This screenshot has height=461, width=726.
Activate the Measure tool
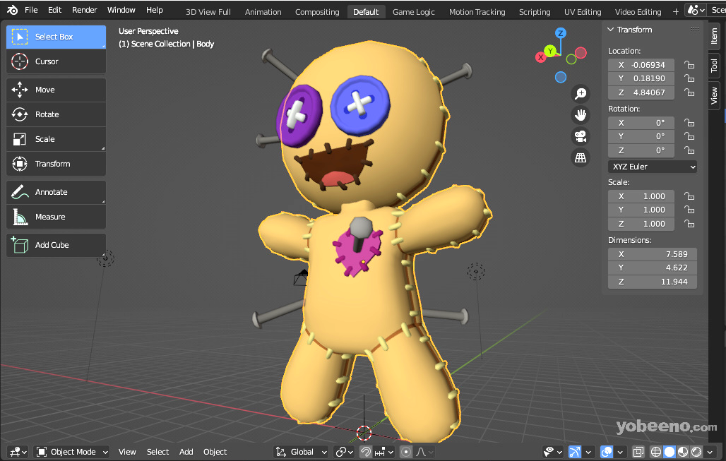56,217
